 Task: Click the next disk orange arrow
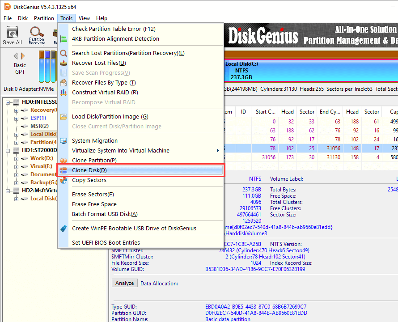click(x=23, y=56)
